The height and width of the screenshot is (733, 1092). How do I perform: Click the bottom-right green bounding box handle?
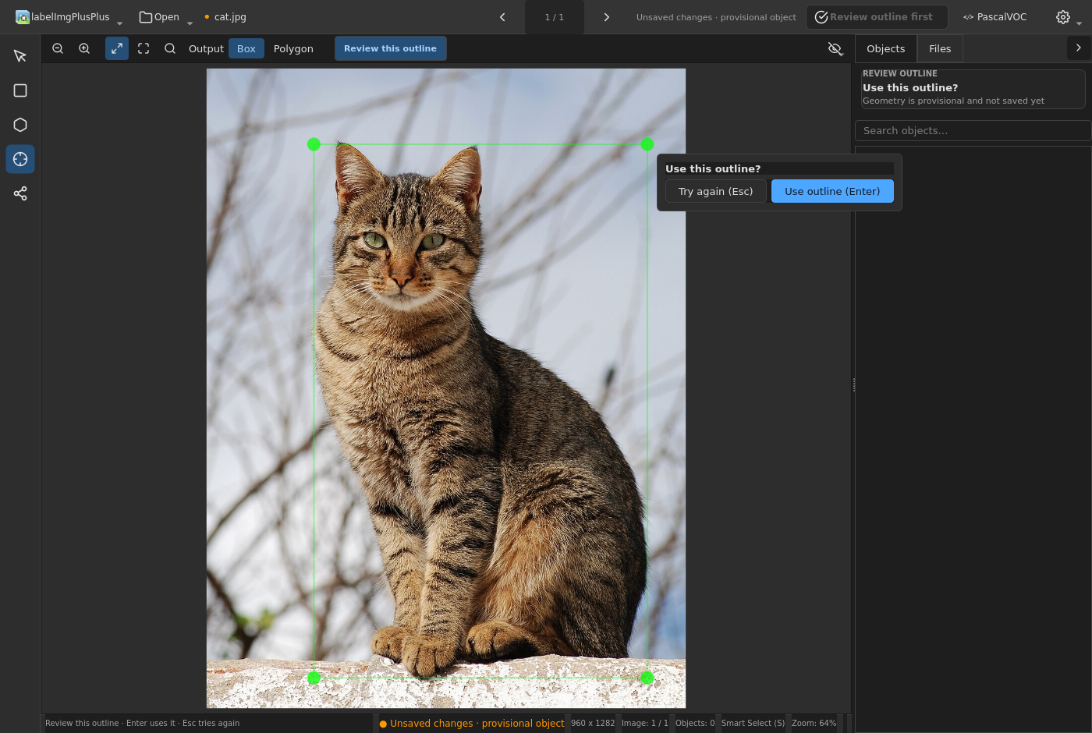click(x=647, y=678)
